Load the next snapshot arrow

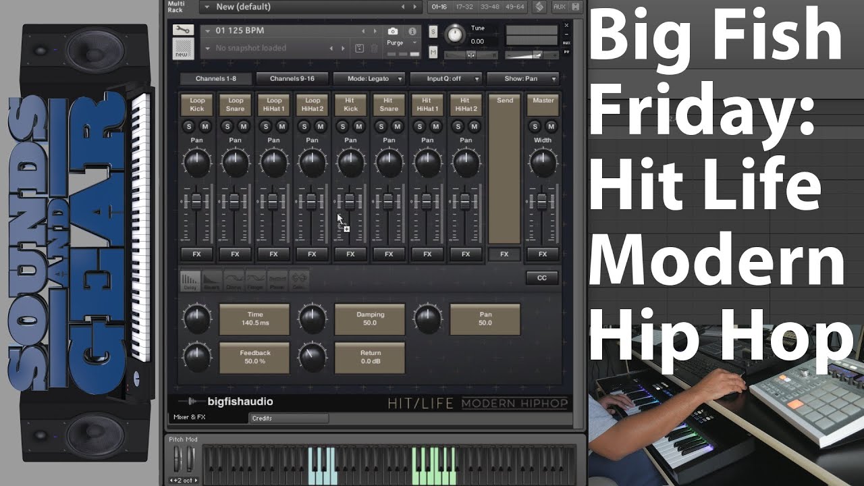343,49
